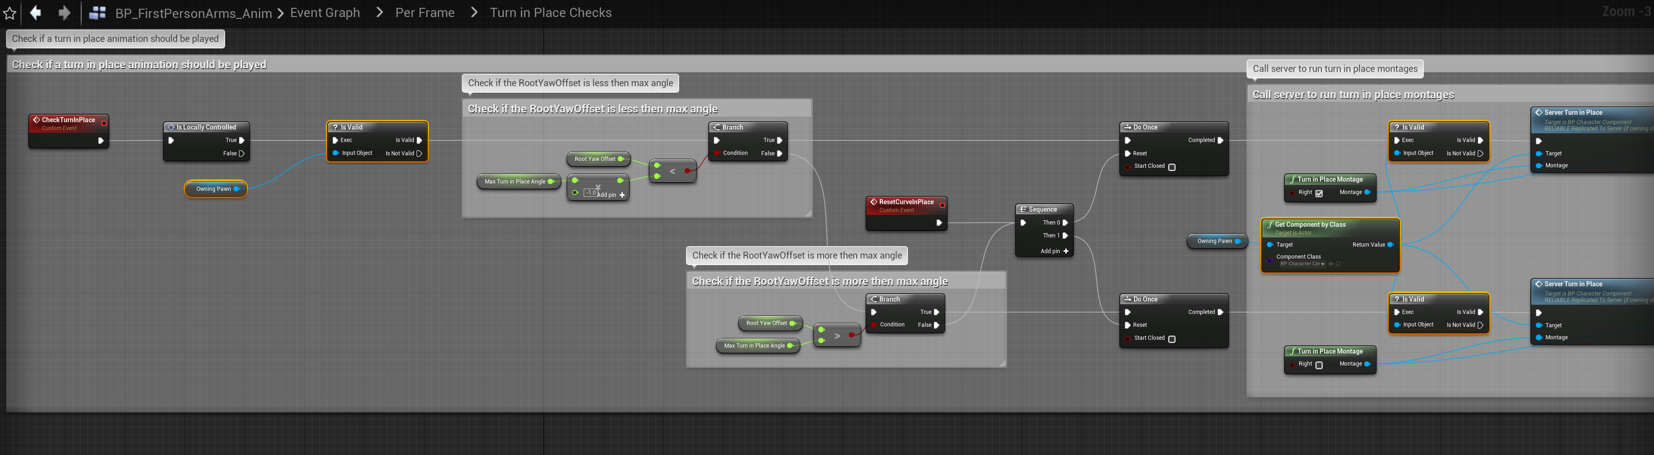Go forward with the right arrow icon

[x=64, y=13]
